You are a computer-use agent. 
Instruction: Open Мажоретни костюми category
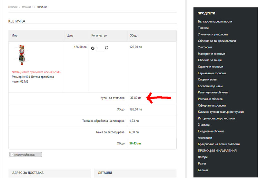coord(211,54)
